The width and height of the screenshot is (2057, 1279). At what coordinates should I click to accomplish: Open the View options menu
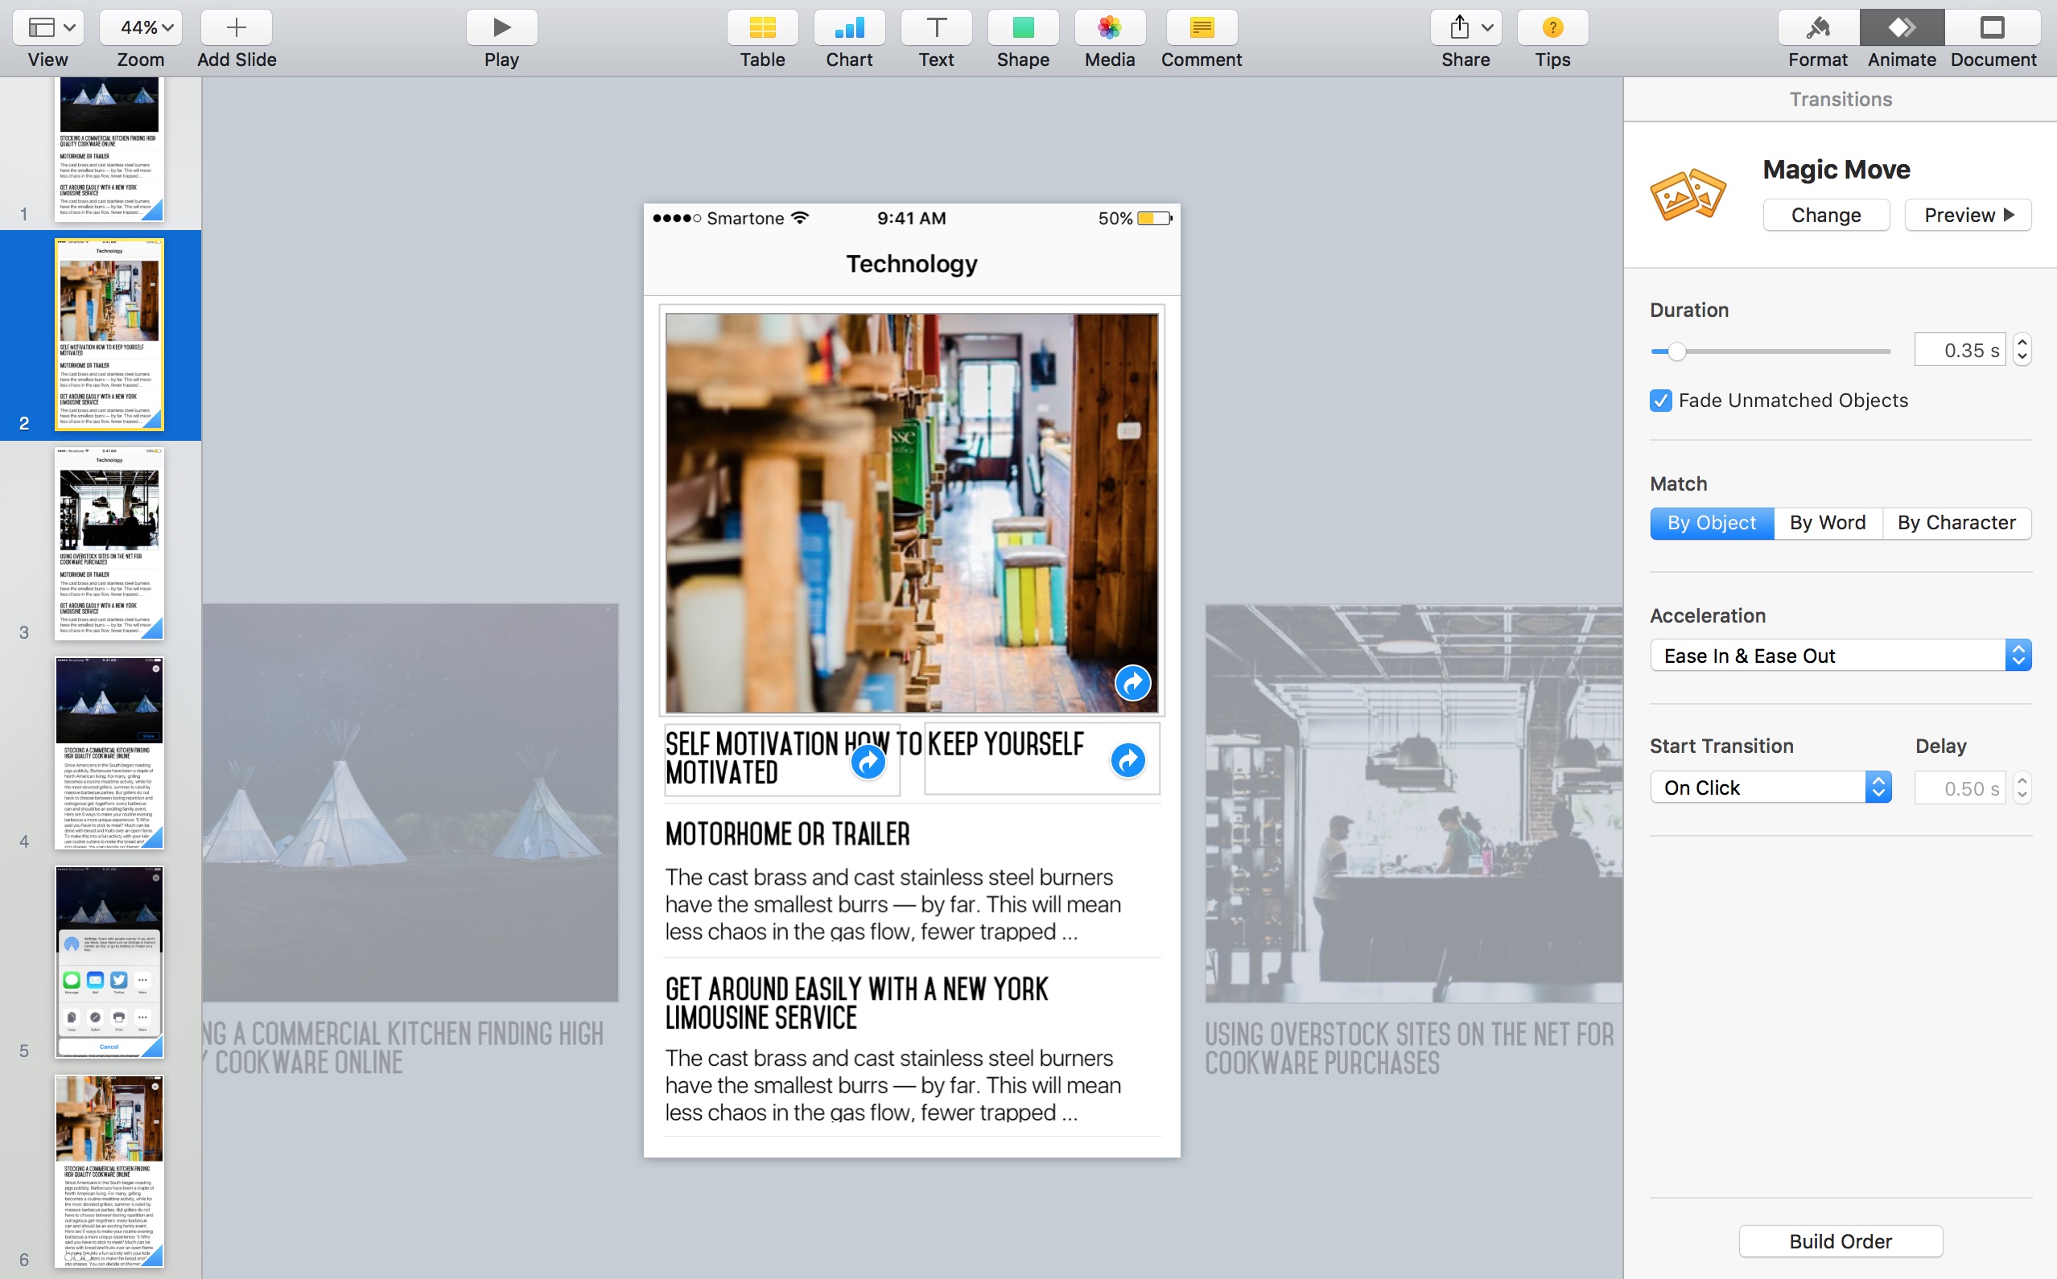click(47, 27)
